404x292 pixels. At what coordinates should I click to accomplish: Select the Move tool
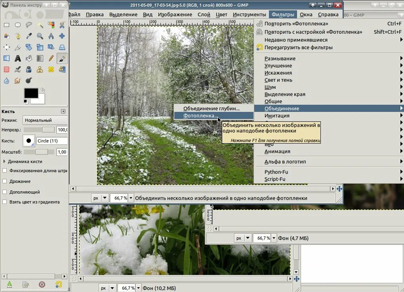click(x=62, y=36)
